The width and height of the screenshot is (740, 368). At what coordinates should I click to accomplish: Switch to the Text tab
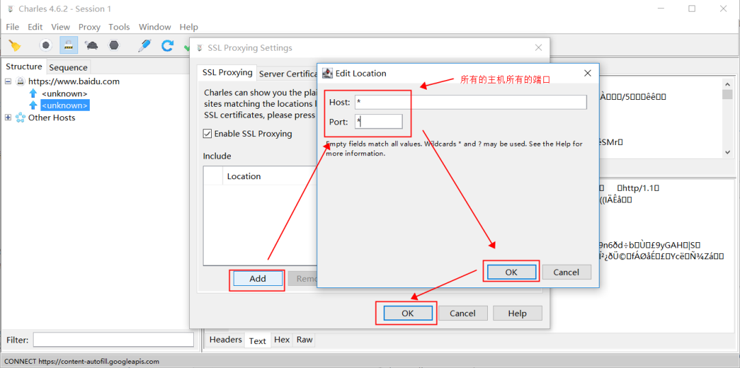[x=258, y=340]
